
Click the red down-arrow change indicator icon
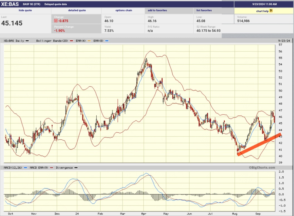[55, 21]
